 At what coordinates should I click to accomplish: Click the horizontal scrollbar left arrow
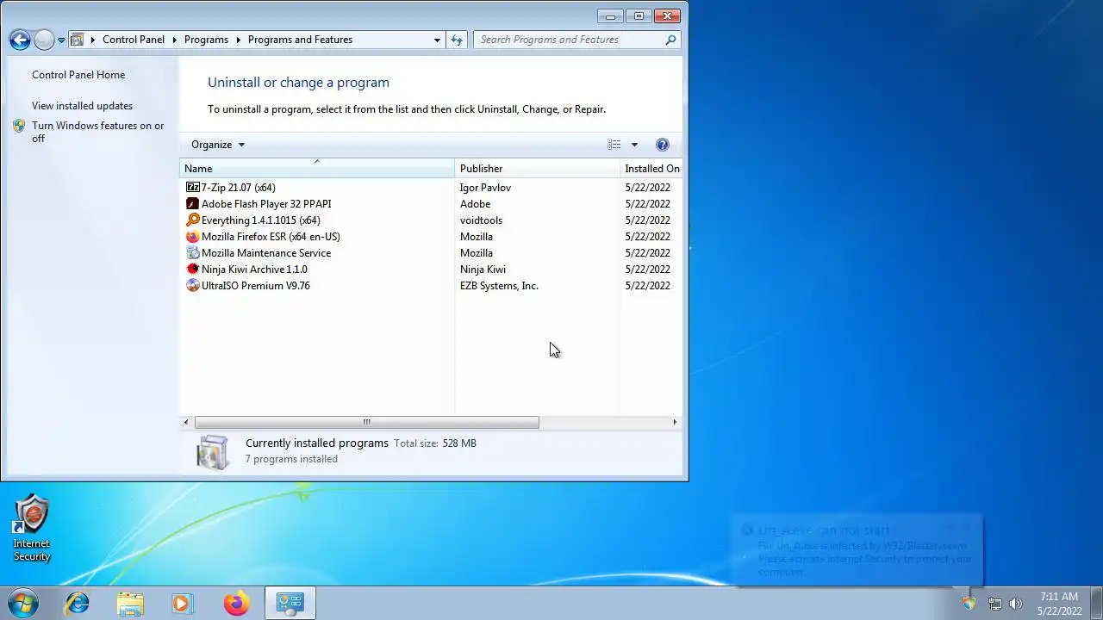coord(186,422)
